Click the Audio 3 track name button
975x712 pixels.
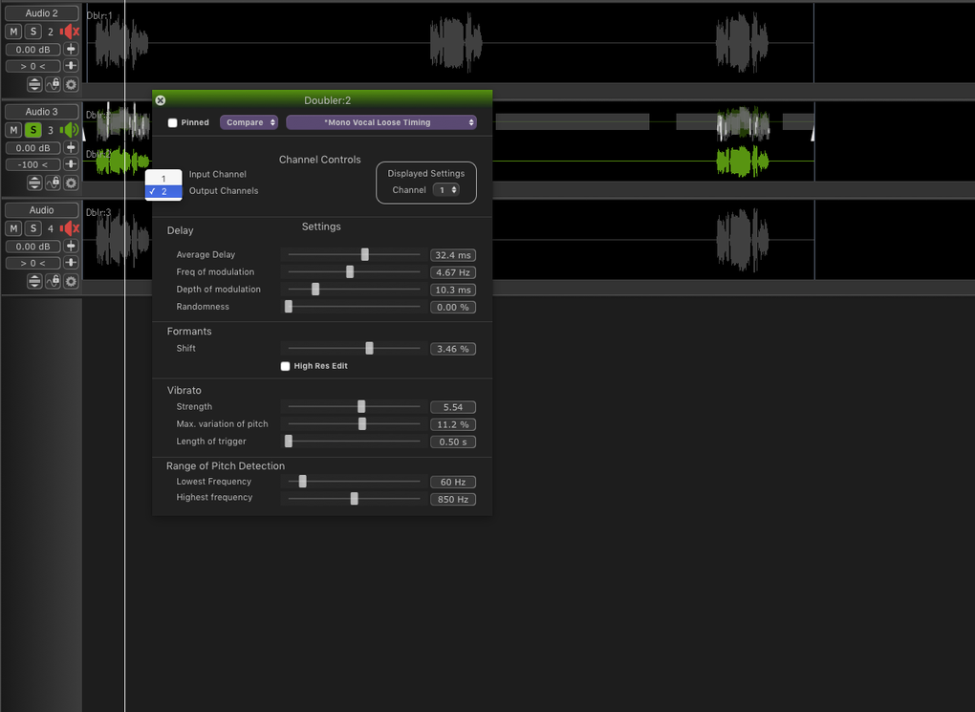point(42,112)
